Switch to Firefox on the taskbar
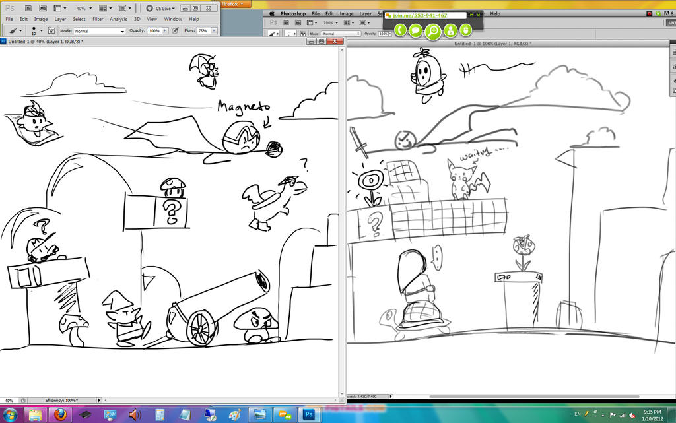Screen dimensions: 676x423 point(61,415)
